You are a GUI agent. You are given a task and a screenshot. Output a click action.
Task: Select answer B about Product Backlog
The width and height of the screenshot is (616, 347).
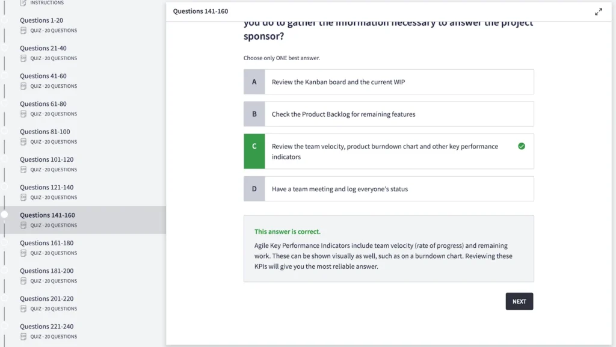point(388,114)
